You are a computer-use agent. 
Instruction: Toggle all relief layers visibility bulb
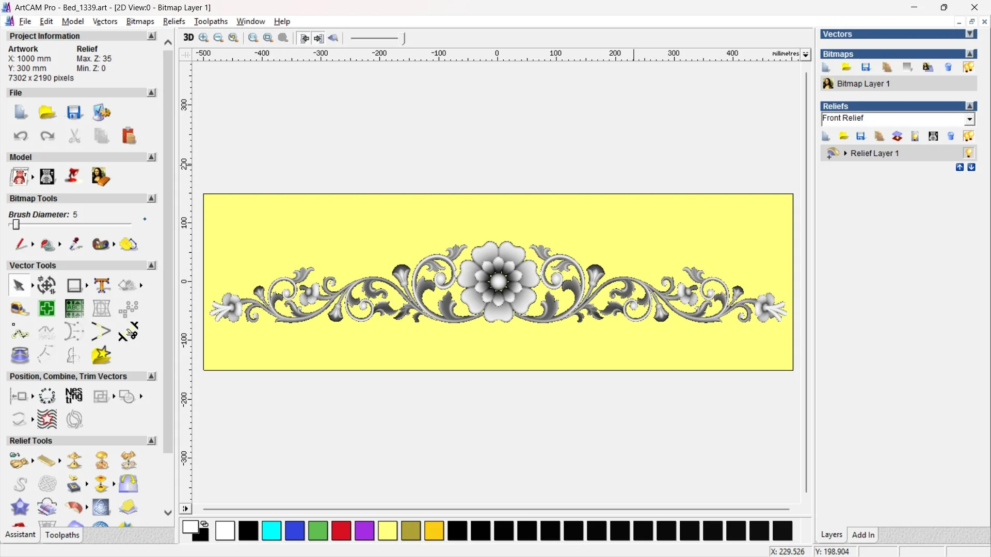tap(968, 136)
